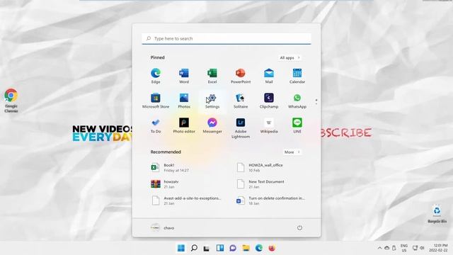Go to next pinned apps page dots
Screen dimensions: 453x255
click(316, 101)
